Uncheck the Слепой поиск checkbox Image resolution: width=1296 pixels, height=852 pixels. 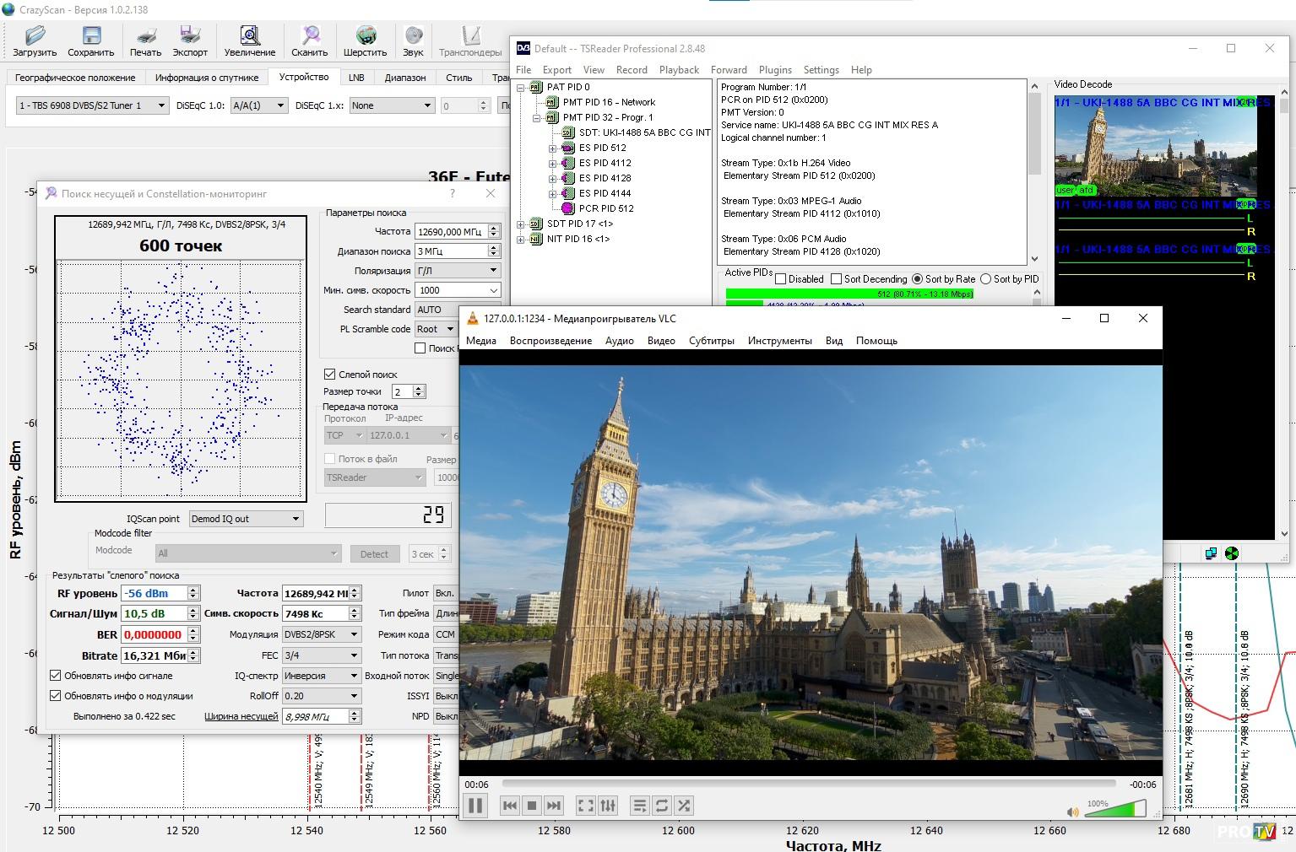tap(330, 374)
